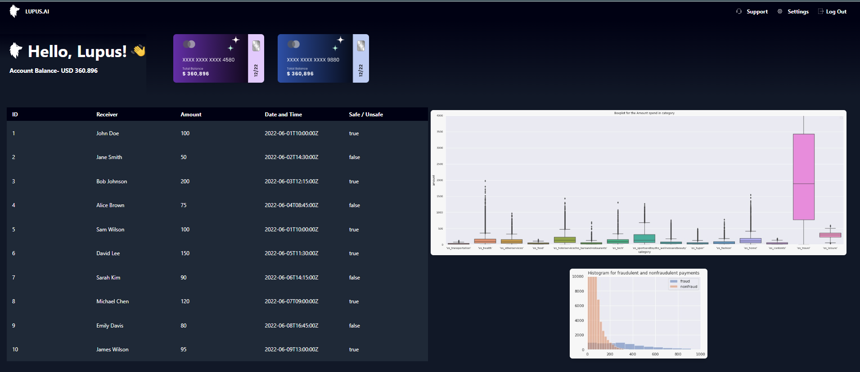The width and height of the screenshot is (860, 372).
Task: Click the chip icon on the 9880 card
Action: point(361,46)
